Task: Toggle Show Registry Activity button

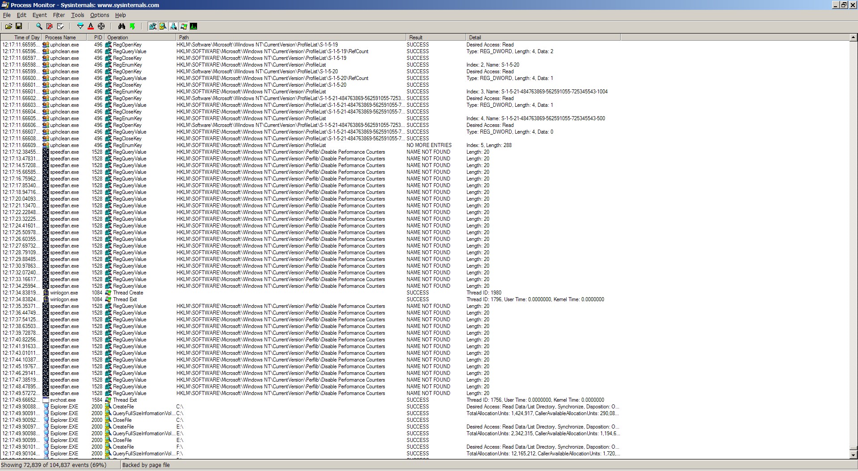Action: [153, 26]
